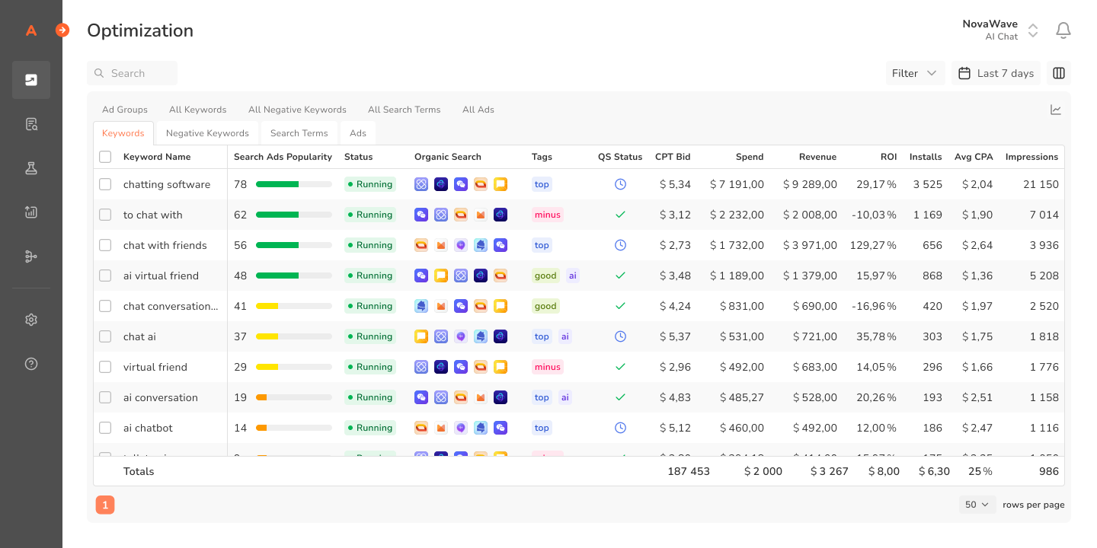This screenshot has width=1097, height=548.
Task: Show the chart view icon
Action: 1055,110
